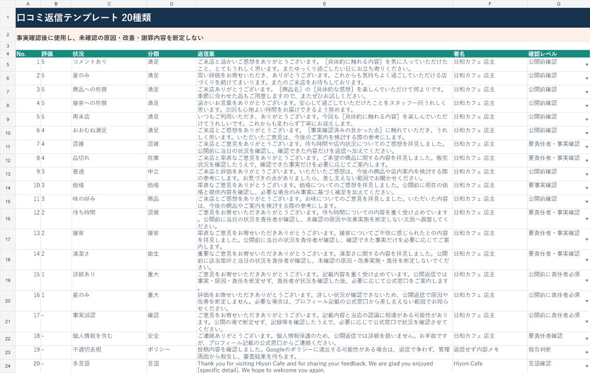The image size is (590, 373).
Task: Select the 詳細あり cell
Action: pos(109,281)
